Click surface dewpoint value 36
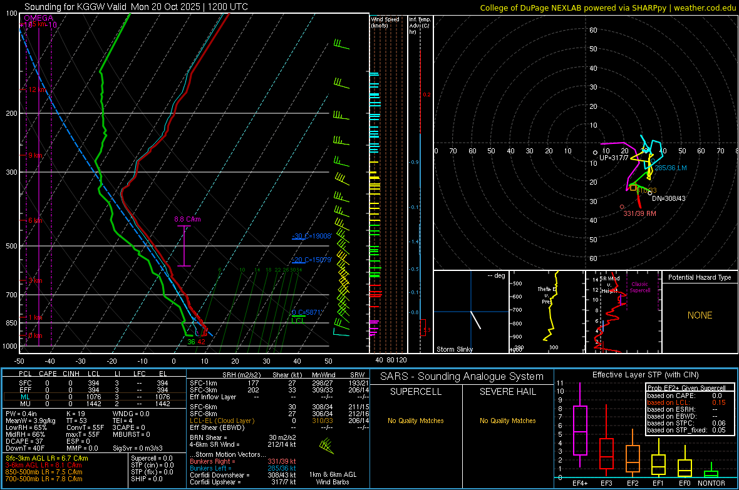 tap(192, 342)
